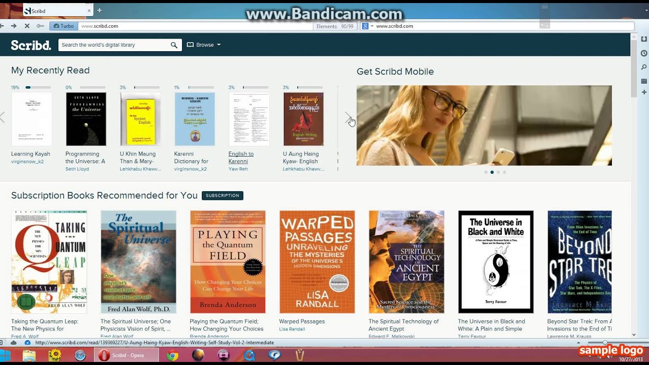Open Google Chrome from taskbar
Screen dimensions: 649x365
[172, 356]
